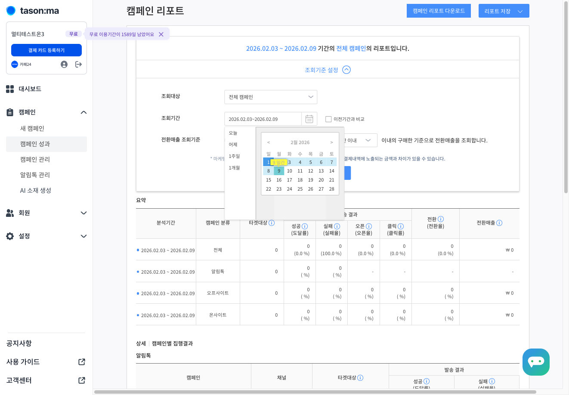Screen dimensions: 569x395
Task: Show info for 전환매출 column
Action: (499, 223)
